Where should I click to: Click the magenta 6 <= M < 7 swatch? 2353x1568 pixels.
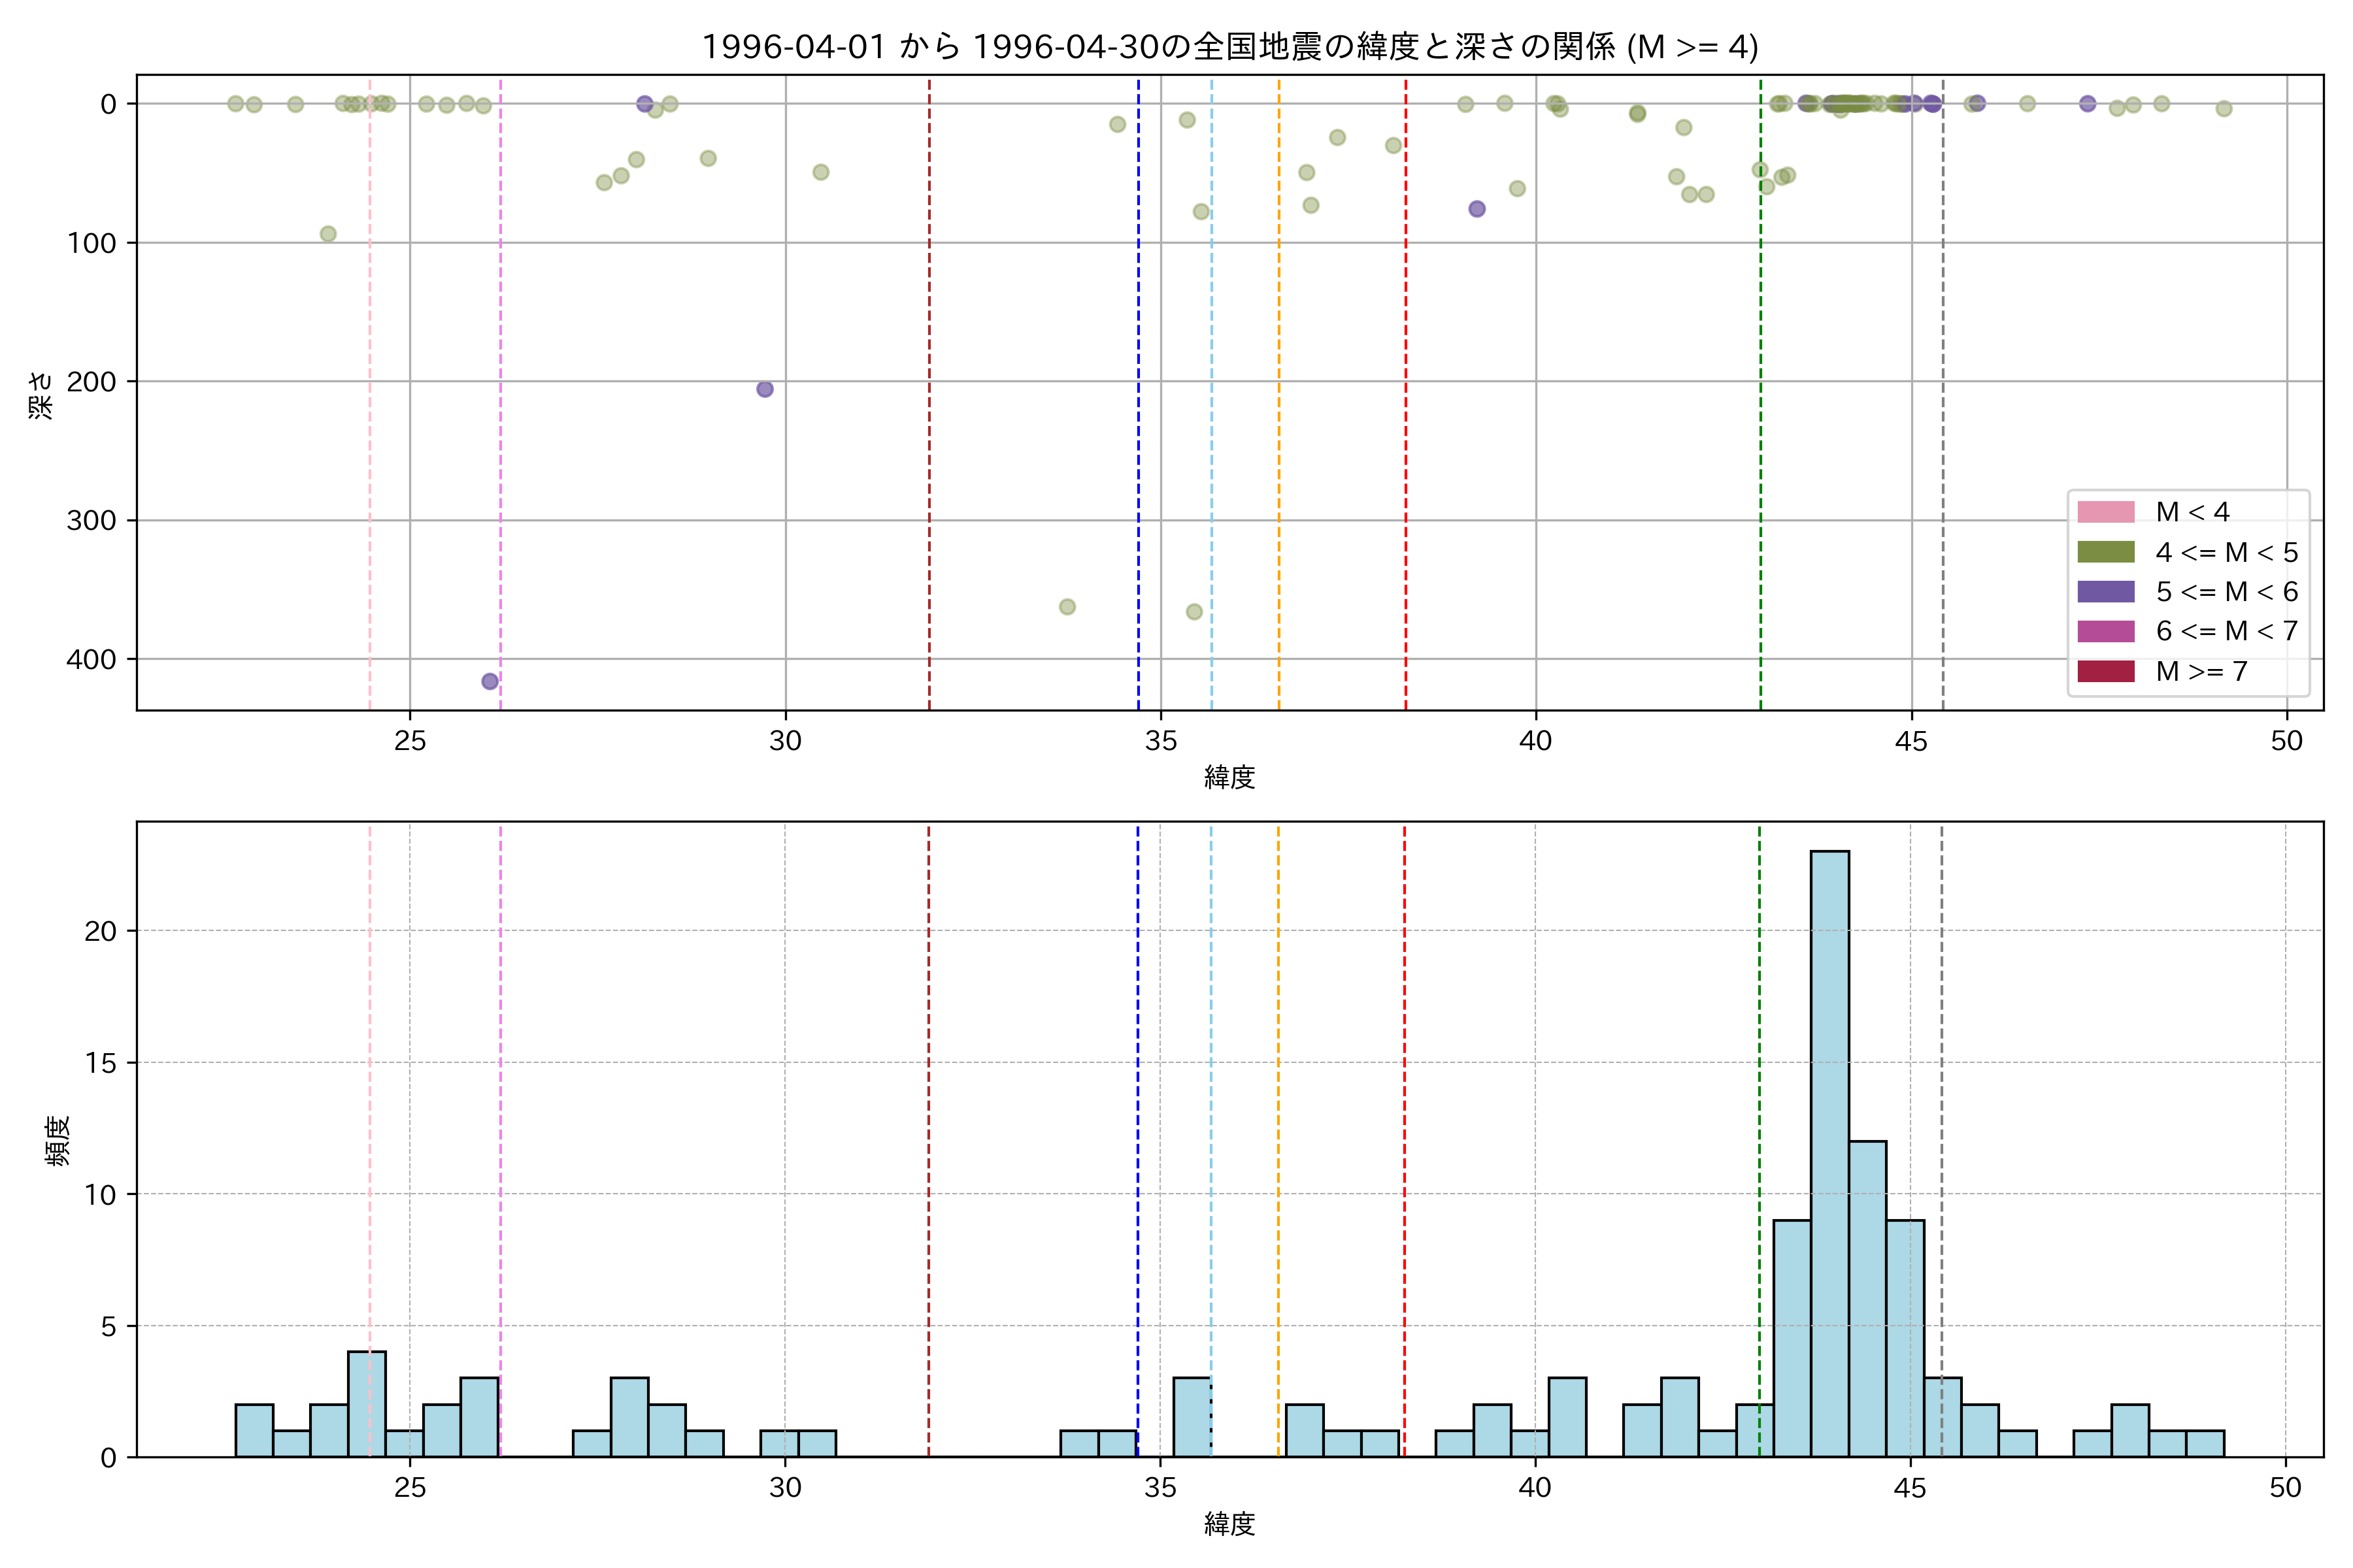tap(2105, 631)
